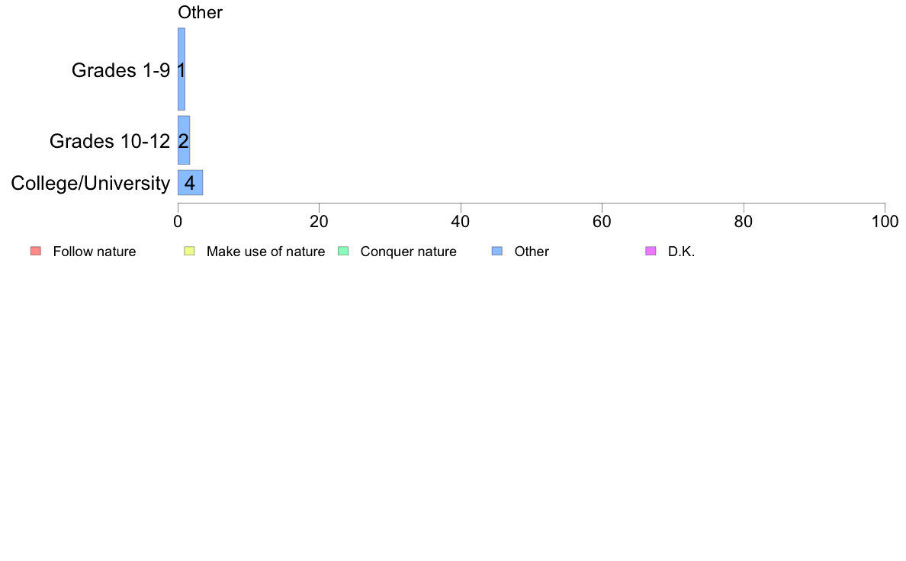906x561 pixels.
Task: Select the Make use of nature label
Action: point(266,252)
